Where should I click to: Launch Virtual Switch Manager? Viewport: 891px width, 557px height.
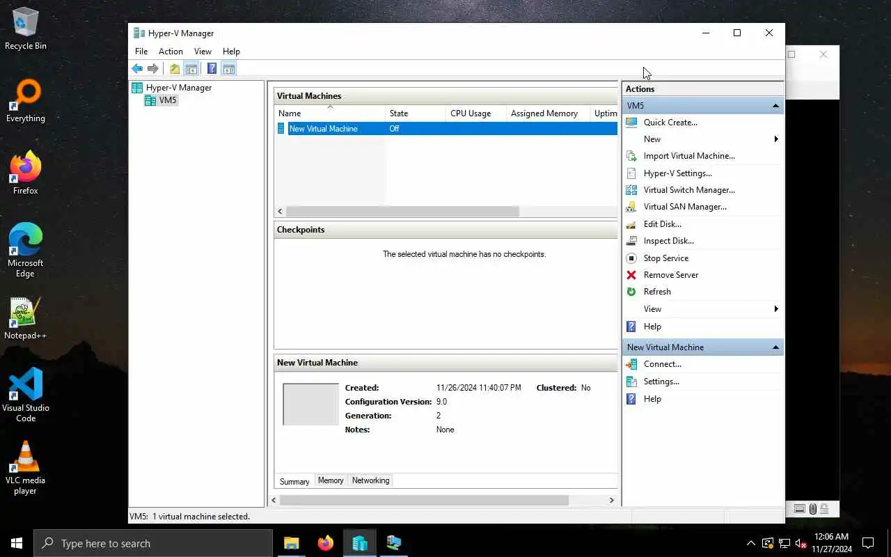click(x=689, y=190)
